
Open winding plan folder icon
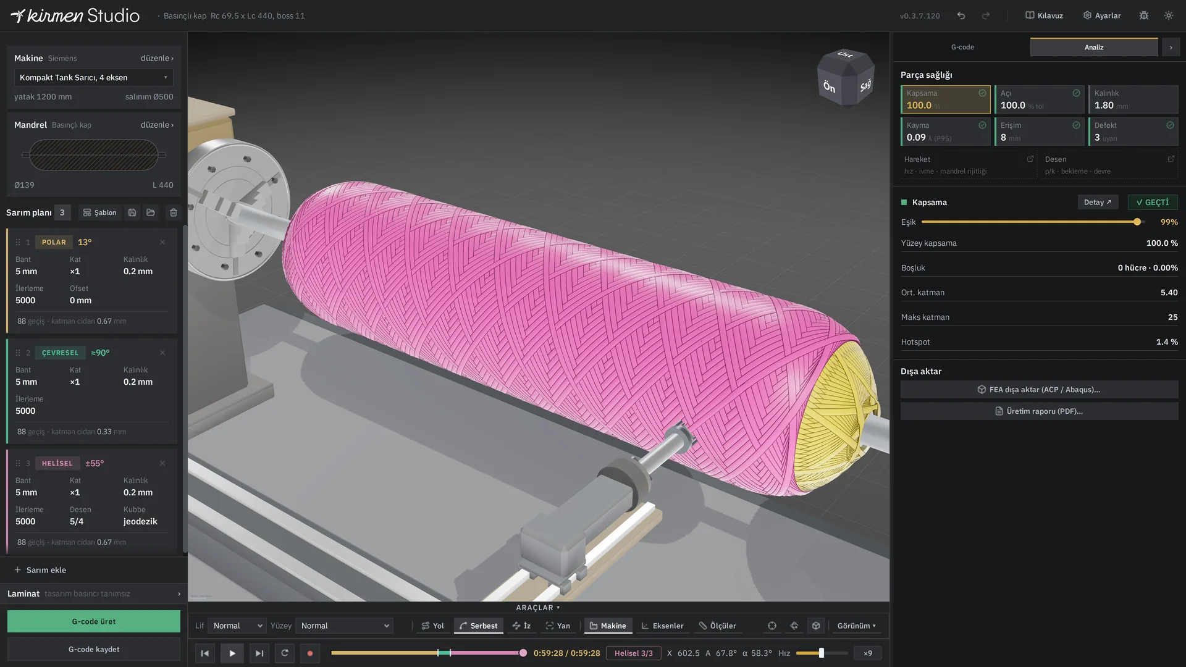click(x=151, y=212)
